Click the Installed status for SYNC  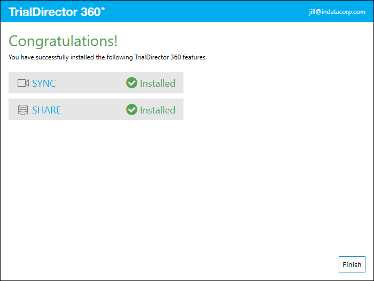tap(158, 83)
